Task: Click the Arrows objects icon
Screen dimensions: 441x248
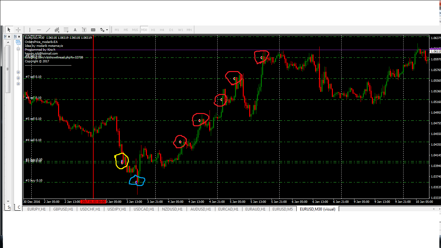Action: point(102,30)
